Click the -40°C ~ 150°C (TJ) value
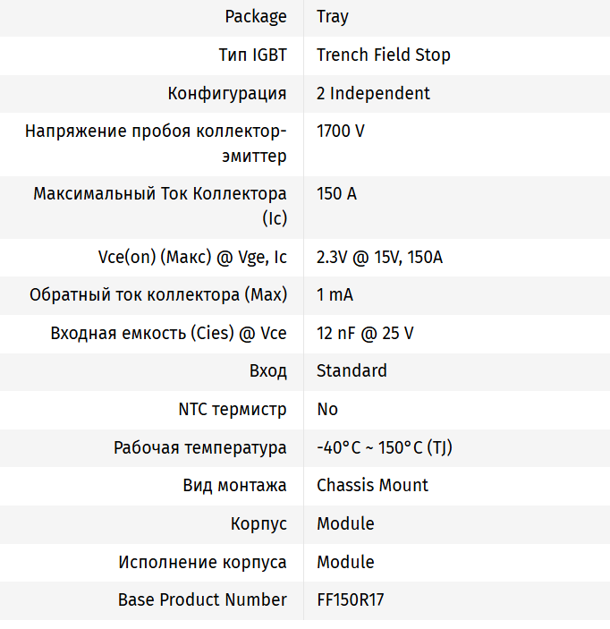Image resolution: width=610 pixels, height=629 pixels. point(385,447)
